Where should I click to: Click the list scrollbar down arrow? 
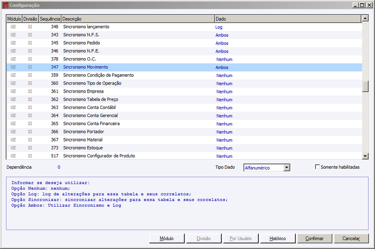[365, 156]
